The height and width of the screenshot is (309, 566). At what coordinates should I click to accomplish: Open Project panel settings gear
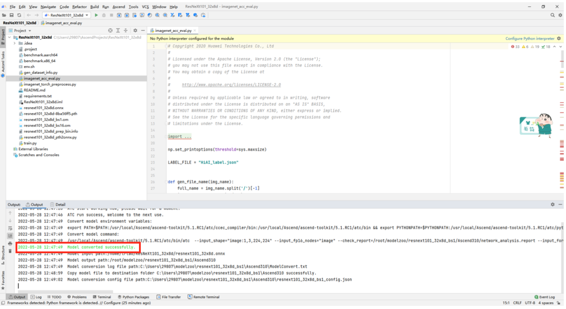click(135, 30)
